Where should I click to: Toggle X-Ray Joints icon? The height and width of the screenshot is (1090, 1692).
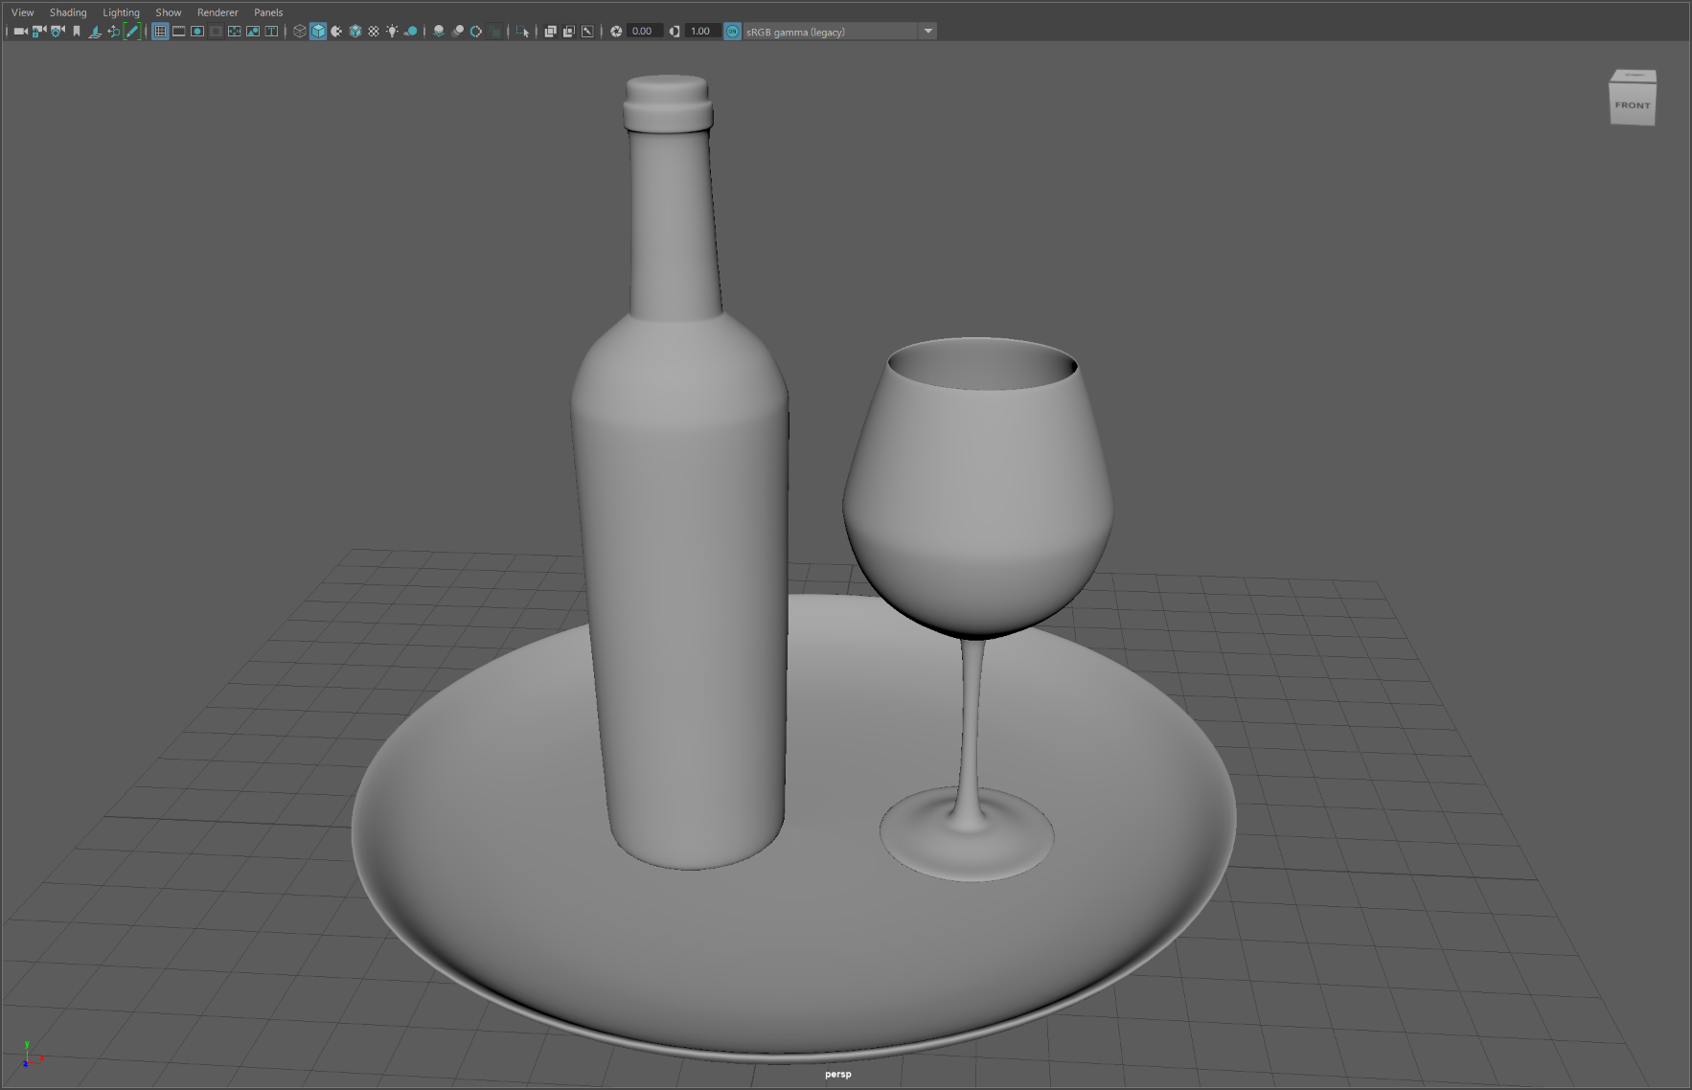587,32
